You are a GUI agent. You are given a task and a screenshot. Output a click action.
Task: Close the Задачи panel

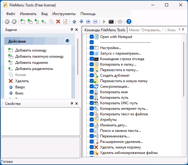(x=77, y=29)
